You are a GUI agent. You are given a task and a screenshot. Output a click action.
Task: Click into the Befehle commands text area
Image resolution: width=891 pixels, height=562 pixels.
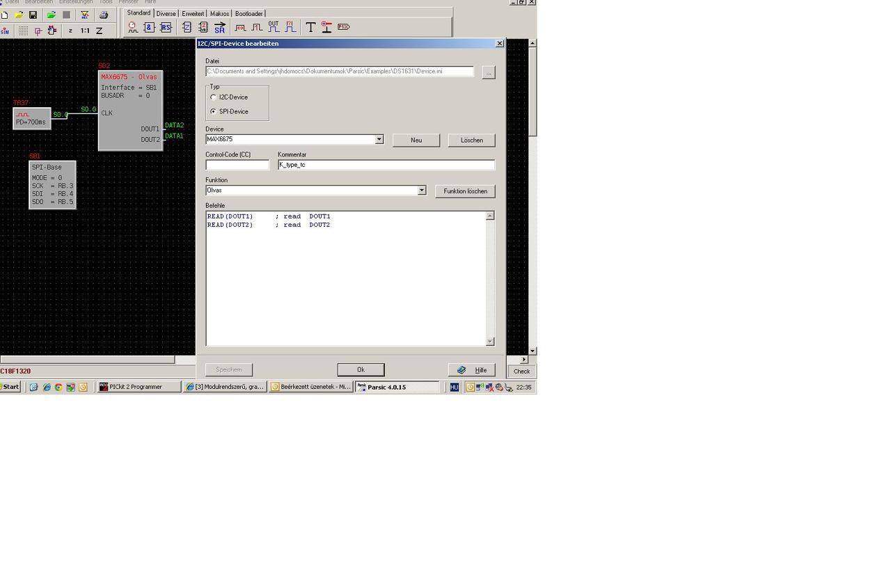[346, 278]
